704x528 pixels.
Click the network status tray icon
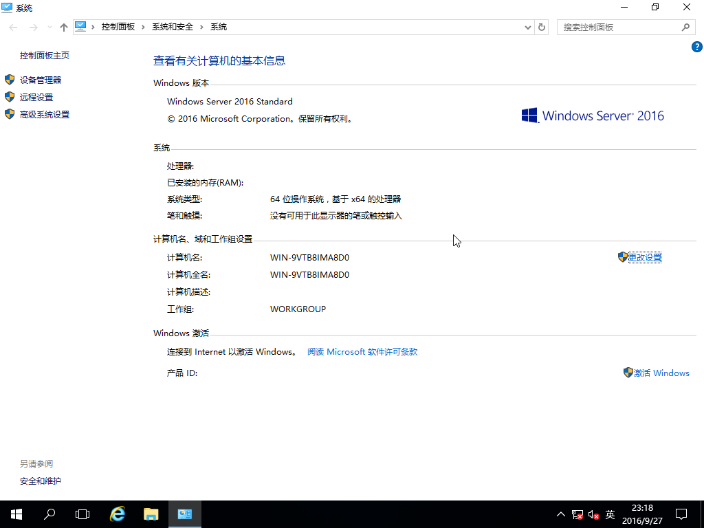click(577, 514)
